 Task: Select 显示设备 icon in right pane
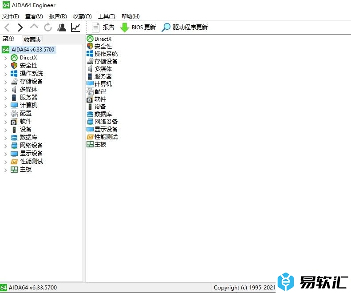pyautogui.click(x=90, y=129)
